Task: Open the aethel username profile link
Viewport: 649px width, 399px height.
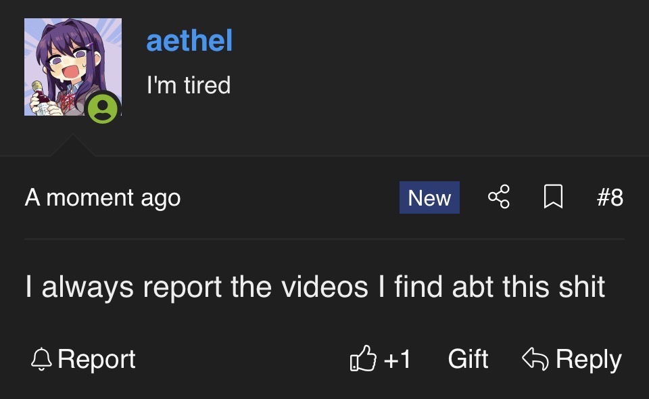Action: 189,41
